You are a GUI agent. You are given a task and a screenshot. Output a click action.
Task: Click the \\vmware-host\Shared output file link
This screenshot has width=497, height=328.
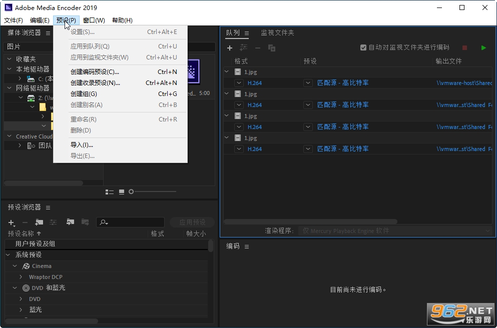coord(464,83)
